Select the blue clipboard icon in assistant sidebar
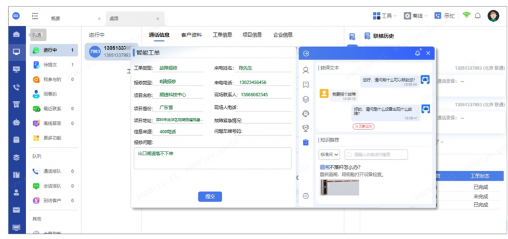The width and height of the screenshot is (508, 239). (305, 142)
